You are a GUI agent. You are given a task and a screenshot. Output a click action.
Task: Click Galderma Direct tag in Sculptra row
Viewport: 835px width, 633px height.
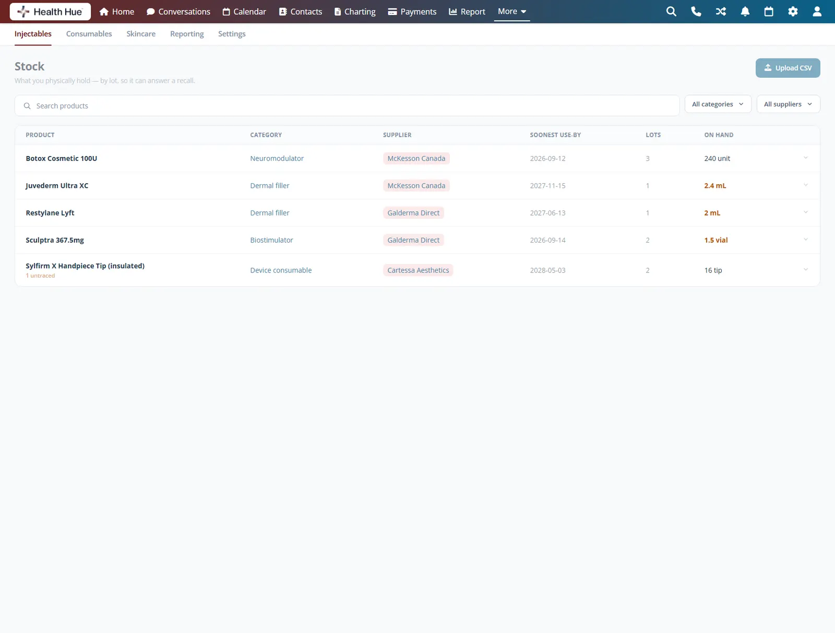pyautogui.click(x=413, y=240)
